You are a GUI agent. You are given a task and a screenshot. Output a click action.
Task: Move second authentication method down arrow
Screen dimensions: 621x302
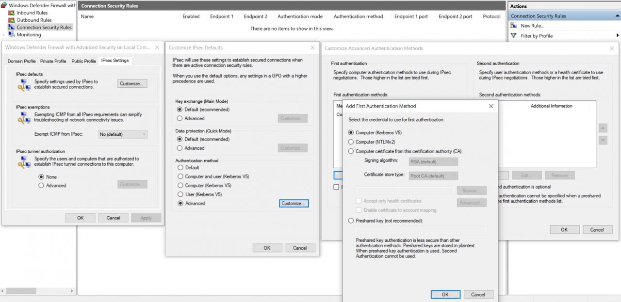[x=603, y=140]
